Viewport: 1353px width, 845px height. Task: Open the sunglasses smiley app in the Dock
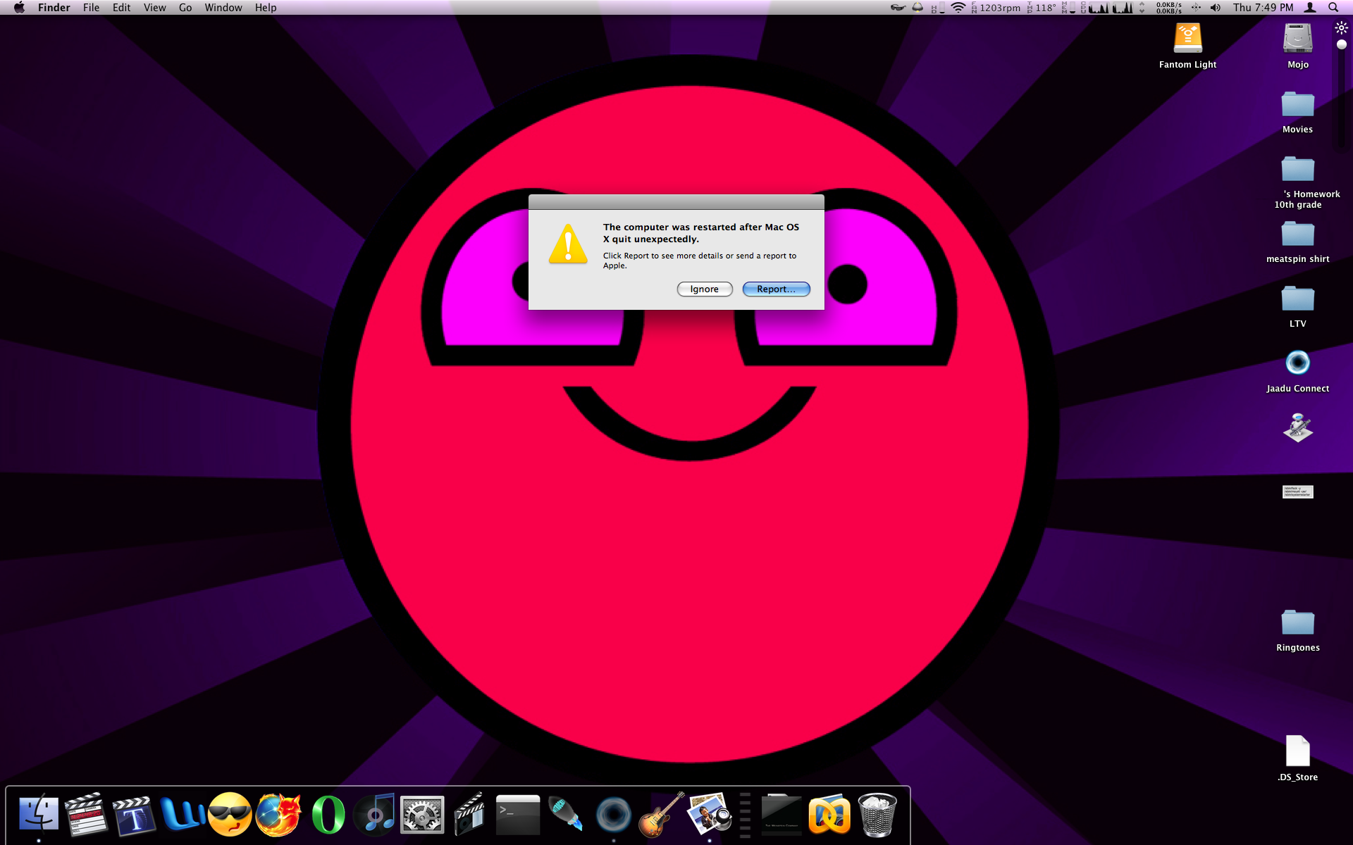click(x=230, y=815)
